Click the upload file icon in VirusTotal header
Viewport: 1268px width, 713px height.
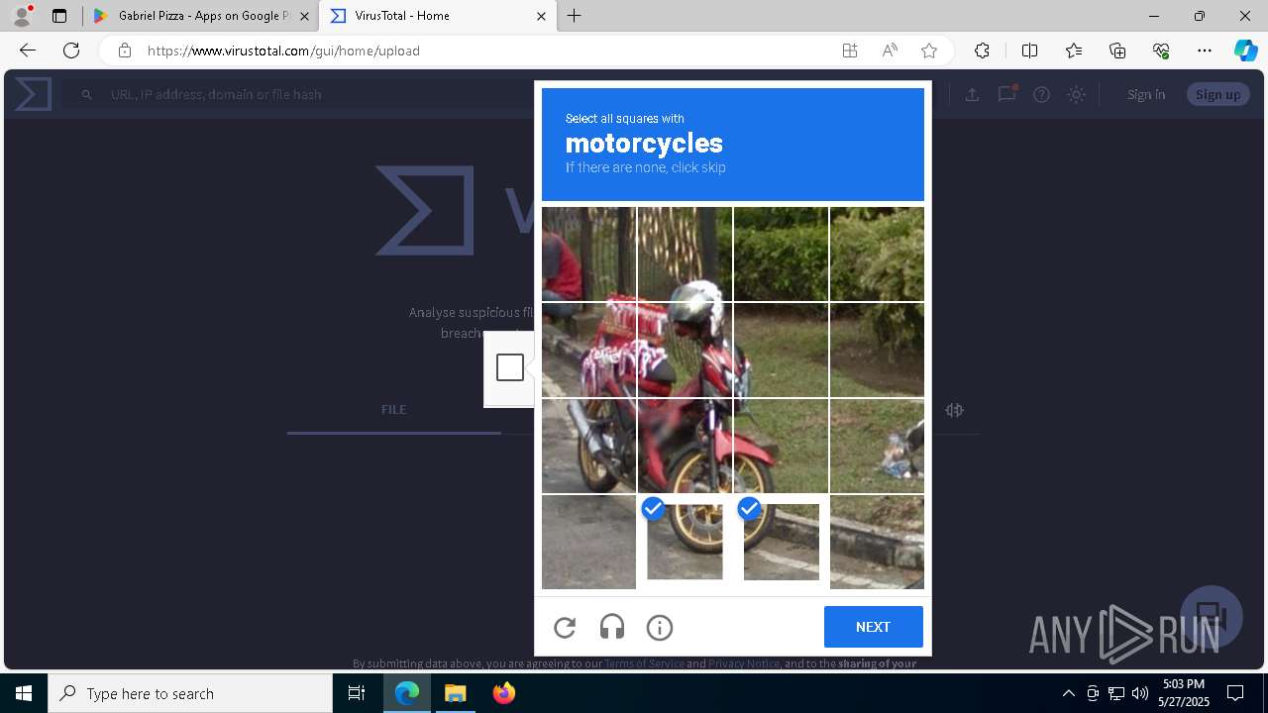pyautogui.click(x=972, y=94)
